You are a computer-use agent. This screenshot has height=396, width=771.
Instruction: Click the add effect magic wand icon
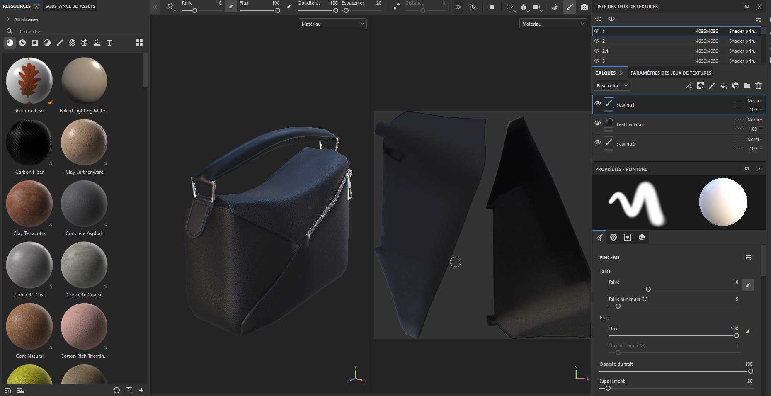coord(689,85)
